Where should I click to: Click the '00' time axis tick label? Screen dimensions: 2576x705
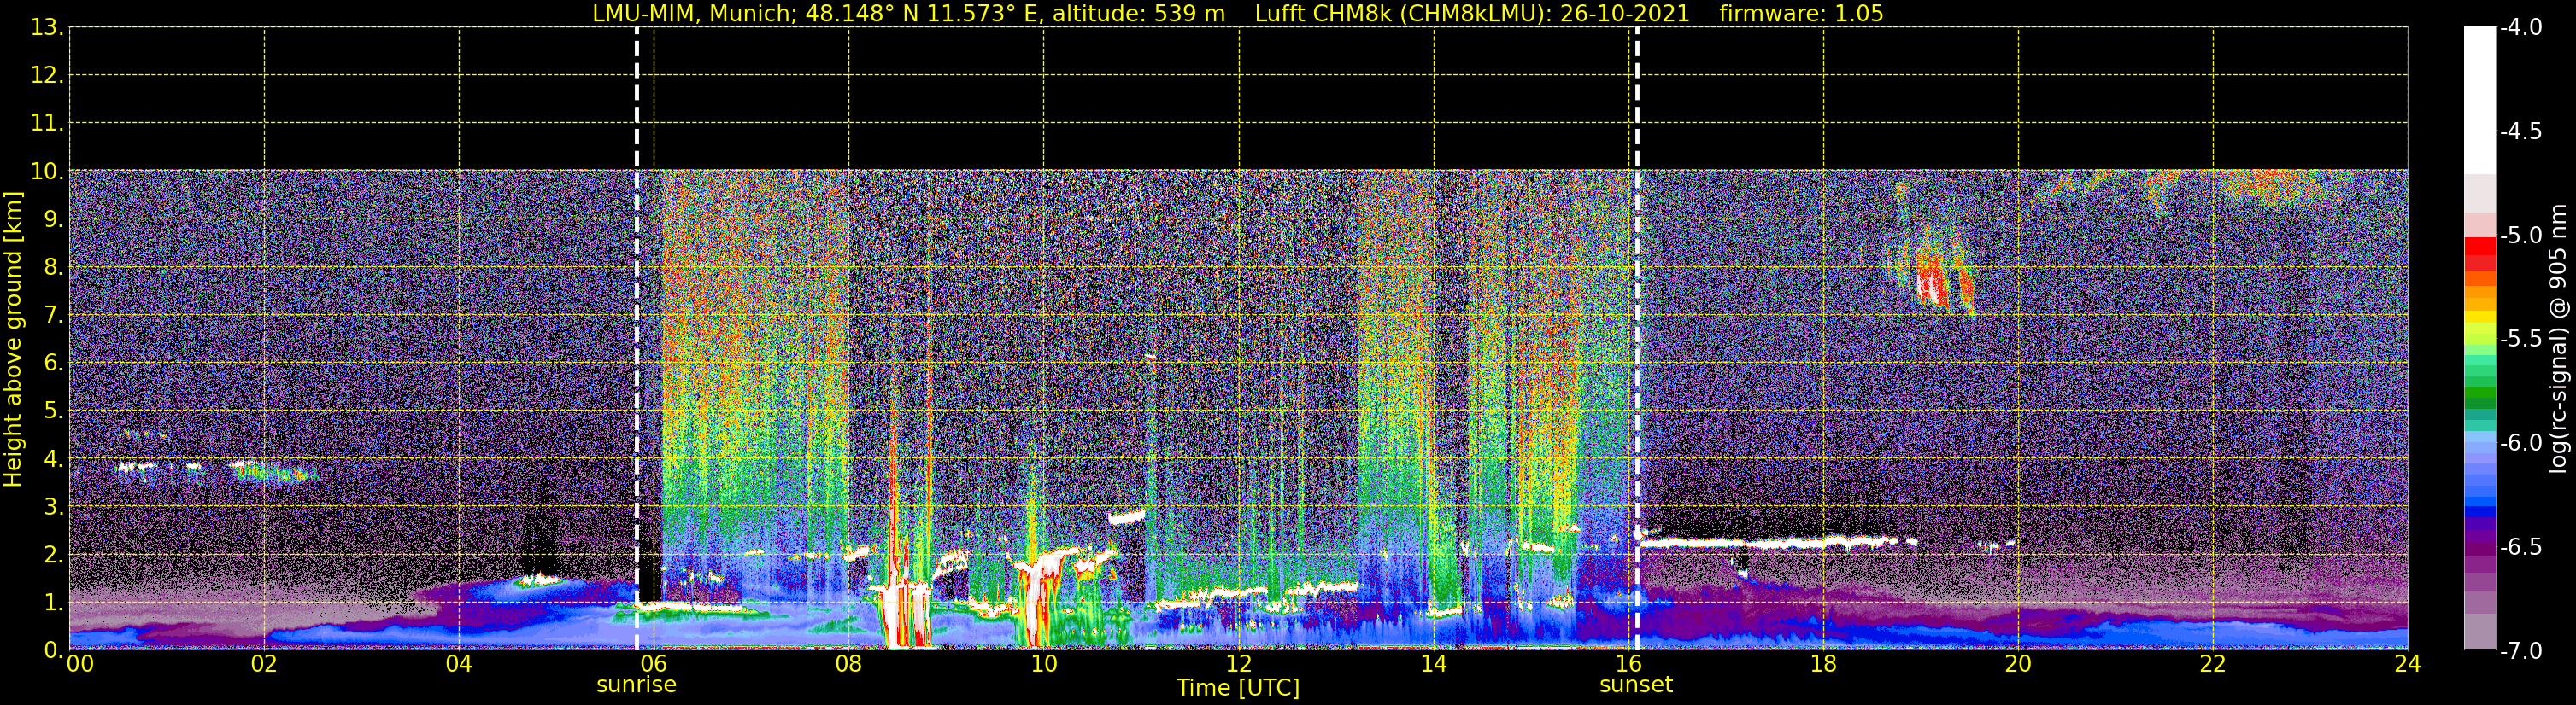coord(80,664)
